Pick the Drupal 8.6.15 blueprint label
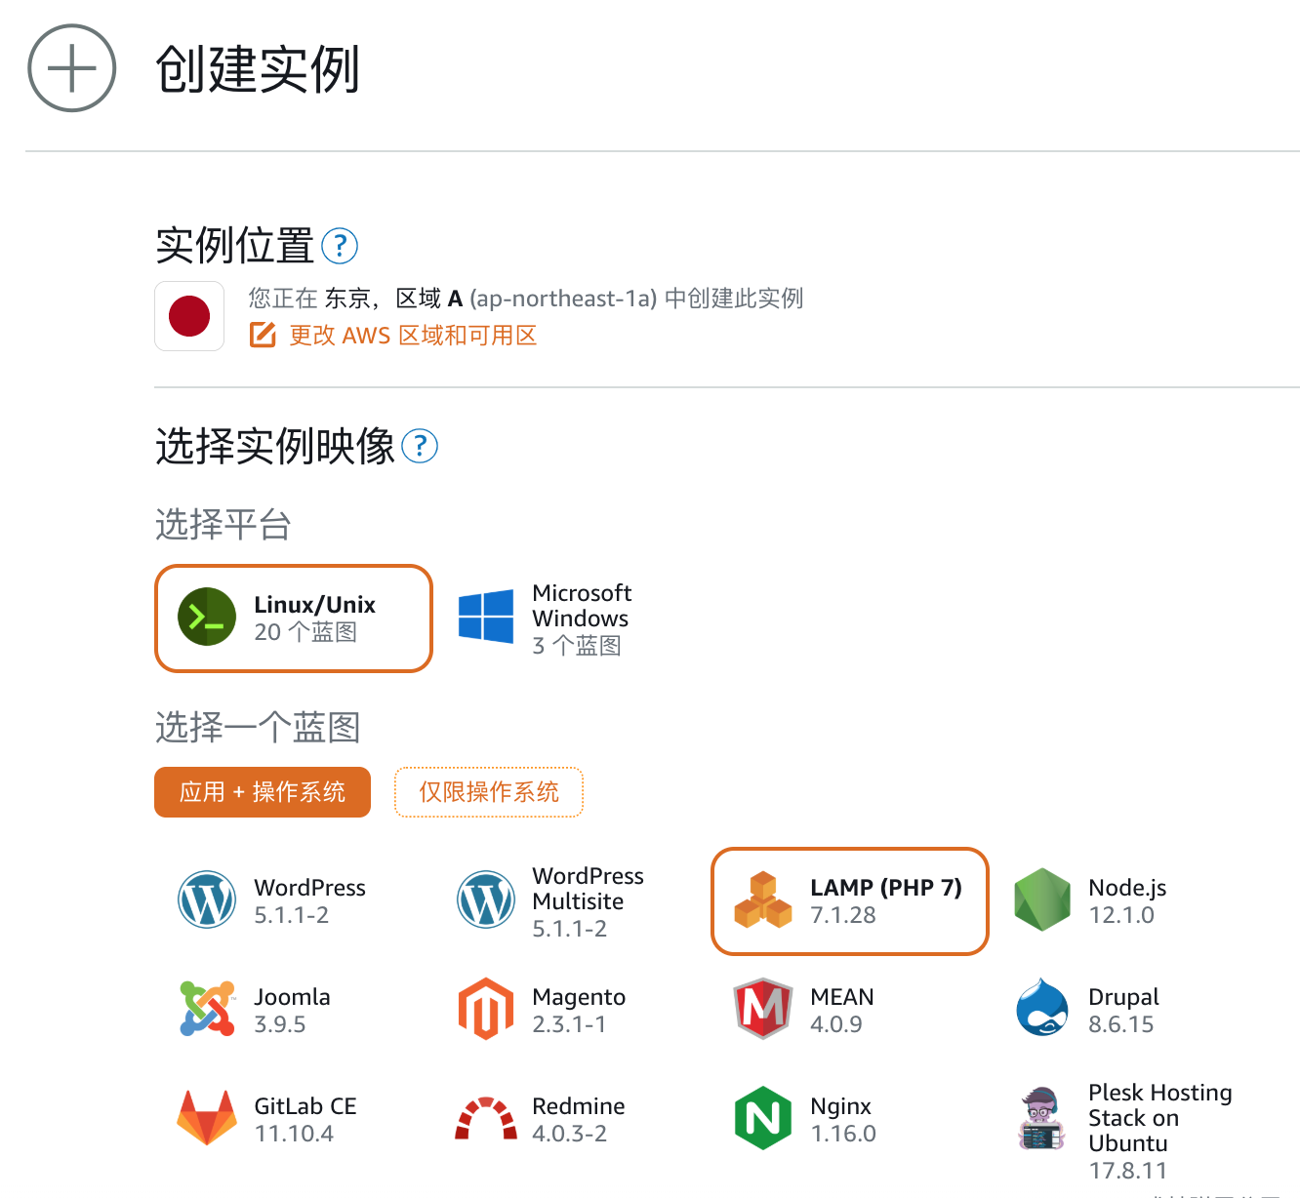This screenshot has width=1300, height=1198. [1123, 1011]
